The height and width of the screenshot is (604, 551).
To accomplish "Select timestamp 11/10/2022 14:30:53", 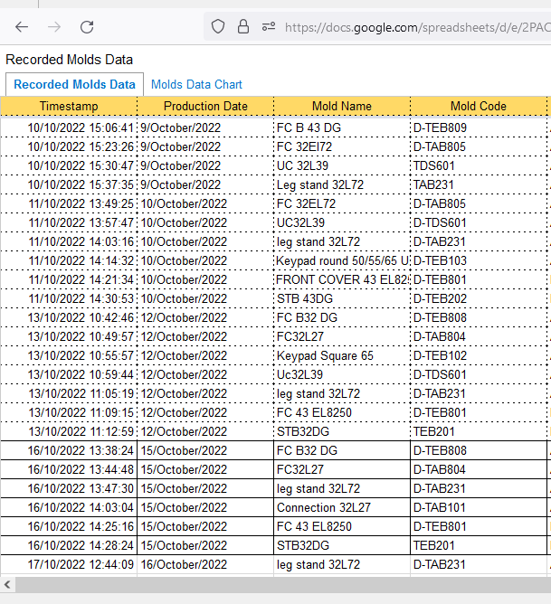I will (x=69, y=298).
